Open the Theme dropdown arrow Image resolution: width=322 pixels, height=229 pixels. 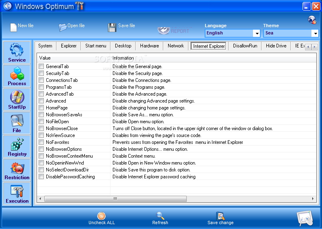(315, 33)
